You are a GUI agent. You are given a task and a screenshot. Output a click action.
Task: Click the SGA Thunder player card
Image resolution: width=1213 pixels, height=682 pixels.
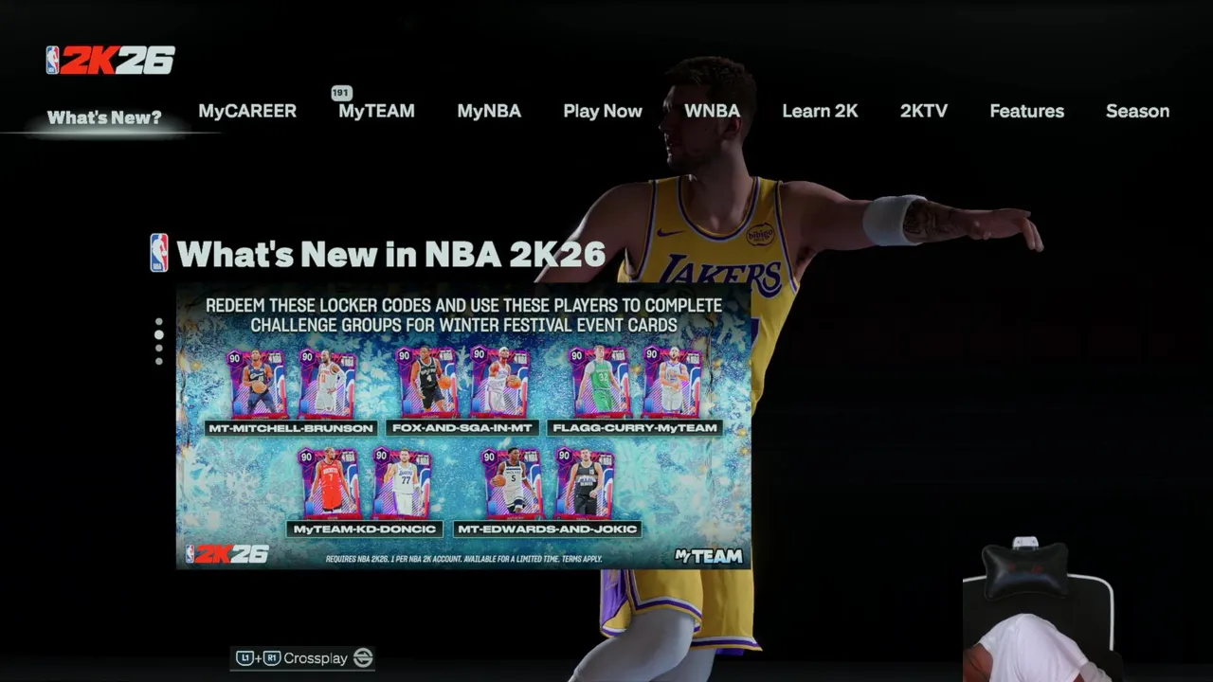(499, 383)
